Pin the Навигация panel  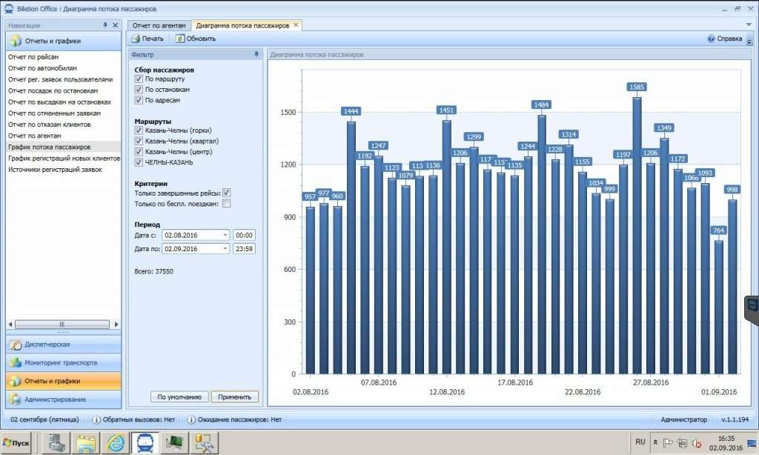(x=105, y=25)
